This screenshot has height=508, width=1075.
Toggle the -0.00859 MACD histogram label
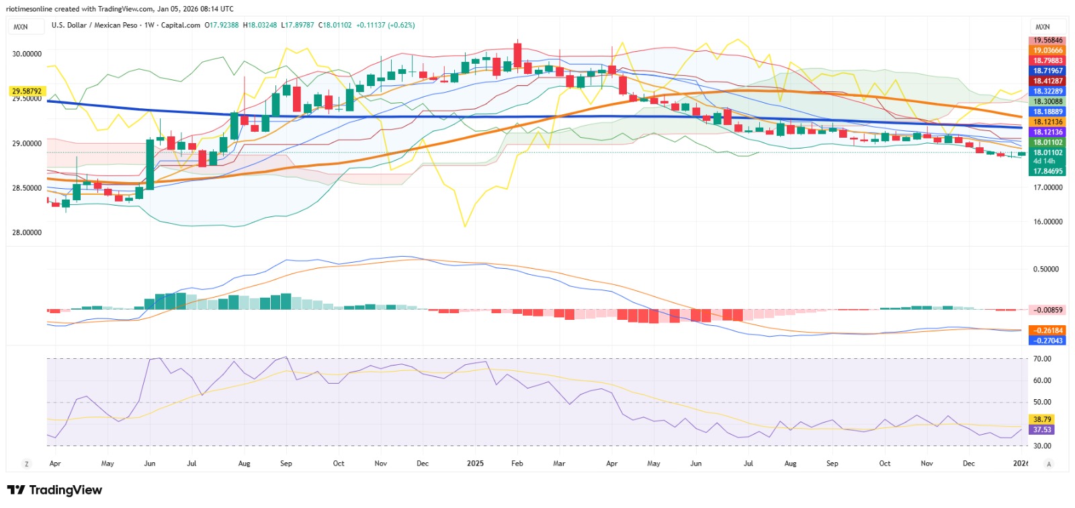click(1047, 310)
